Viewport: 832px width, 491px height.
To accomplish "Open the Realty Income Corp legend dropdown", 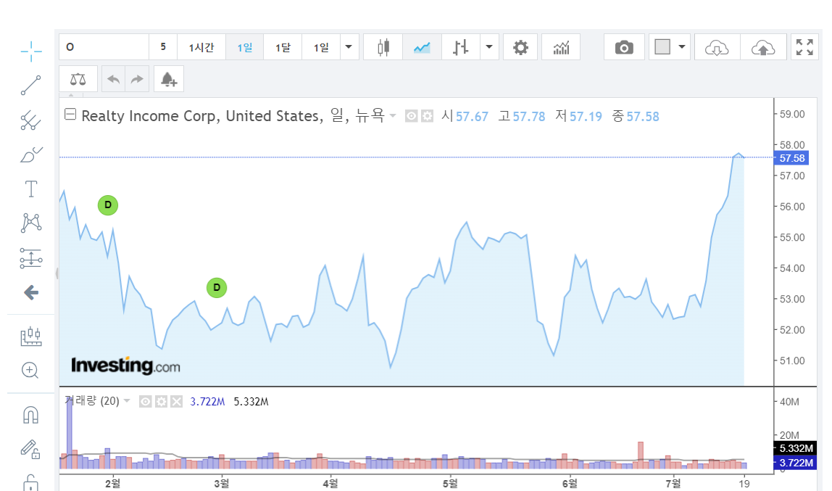I will coord(393,116).
